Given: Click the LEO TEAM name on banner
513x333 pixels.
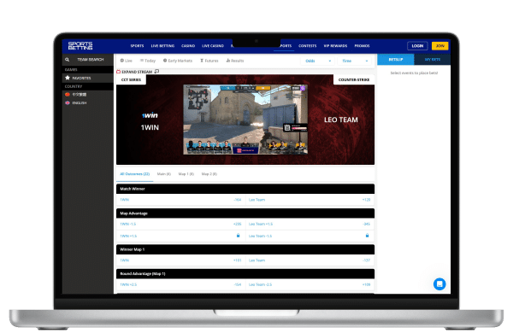Looking at the screenshot, I should 341,120.
